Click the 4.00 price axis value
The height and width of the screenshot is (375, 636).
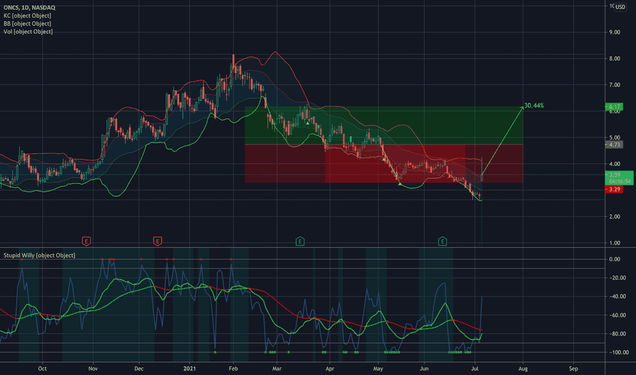point(614,164)
